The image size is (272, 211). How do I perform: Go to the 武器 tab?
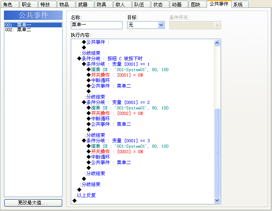click(x=85, y=4)
